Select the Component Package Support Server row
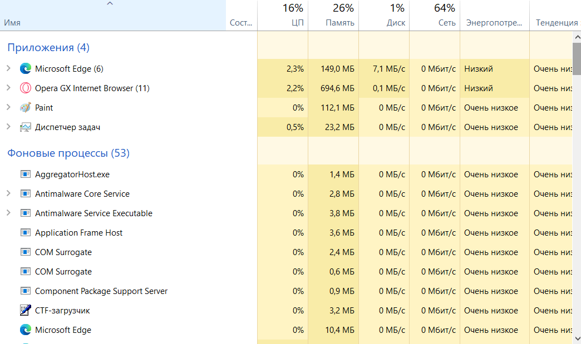Image resolution: width=581 pixels, height=344 pixels. click(x=101, y=291)
